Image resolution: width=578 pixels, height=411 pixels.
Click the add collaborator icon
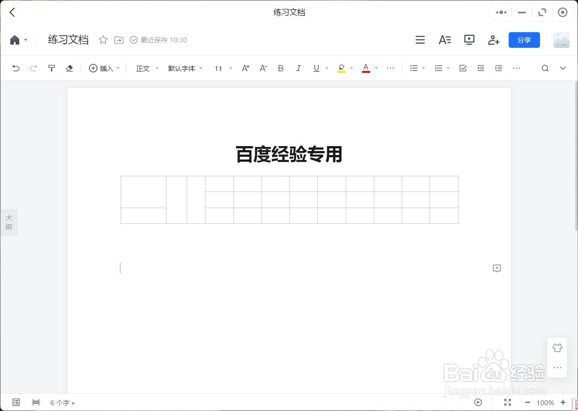[494, 40]
